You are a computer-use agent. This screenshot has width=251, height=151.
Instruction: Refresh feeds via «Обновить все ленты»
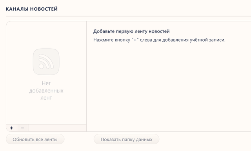(x=35, y=139)
